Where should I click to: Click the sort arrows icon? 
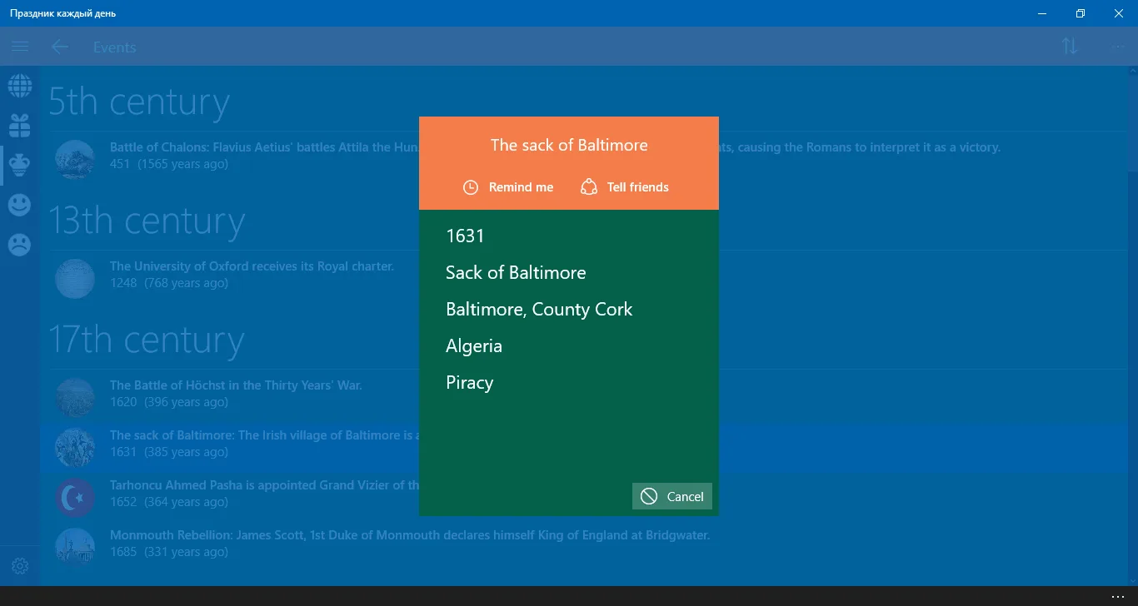(x=1070, y=47)
